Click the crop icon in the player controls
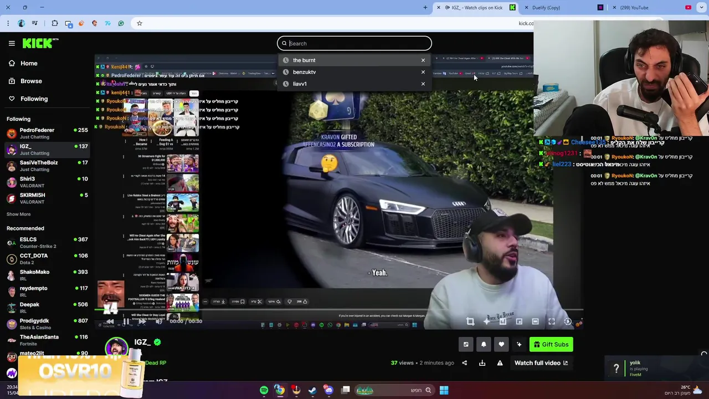 pos(470,321)
